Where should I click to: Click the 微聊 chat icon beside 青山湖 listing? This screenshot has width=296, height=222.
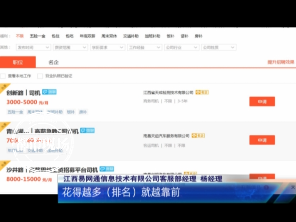click(x=87, y=130)
